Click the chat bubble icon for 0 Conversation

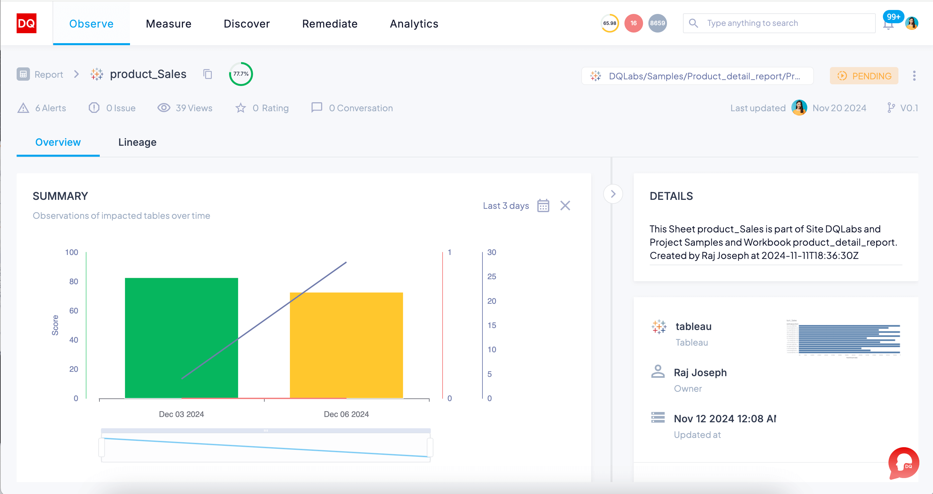(x=317, y=108)
